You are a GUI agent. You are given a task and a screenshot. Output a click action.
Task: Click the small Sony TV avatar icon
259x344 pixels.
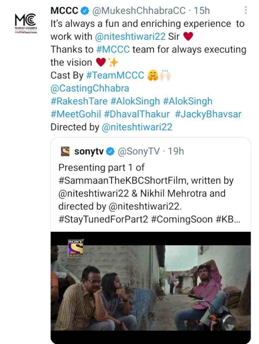click(65, 151)
